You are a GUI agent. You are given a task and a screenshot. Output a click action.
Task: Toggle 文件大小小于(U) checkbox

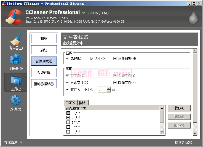click(67, 89)
